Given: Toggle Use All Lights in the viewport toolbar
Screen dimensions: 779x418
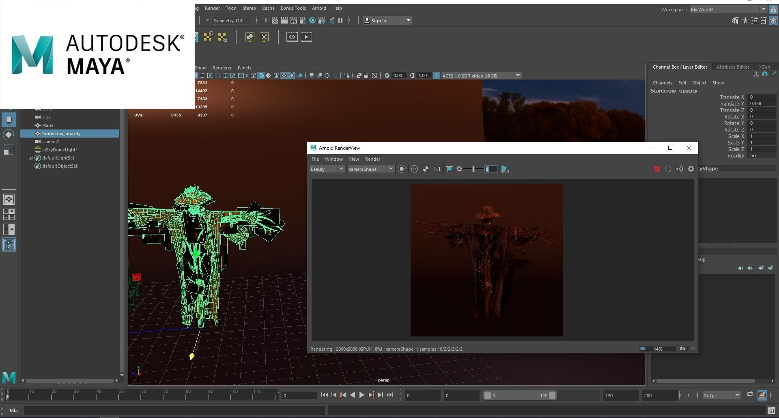Looking at the screenshot, I should tap(292, 75).
